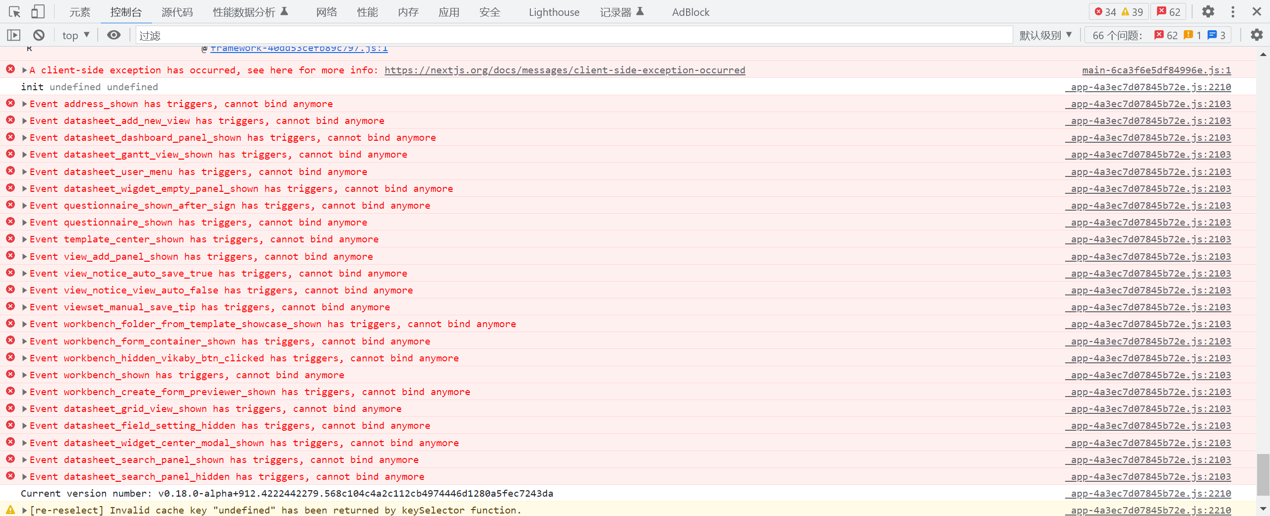The height and width of the screenshot is (516, 1270).
Task: Click error icon beside datasheet_grid_view_shown row
Action: [10, 408]
